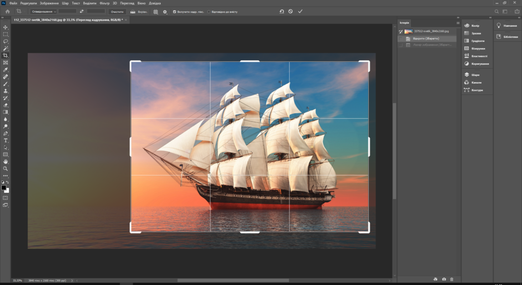Expand the icon panels column

(490, 17)
